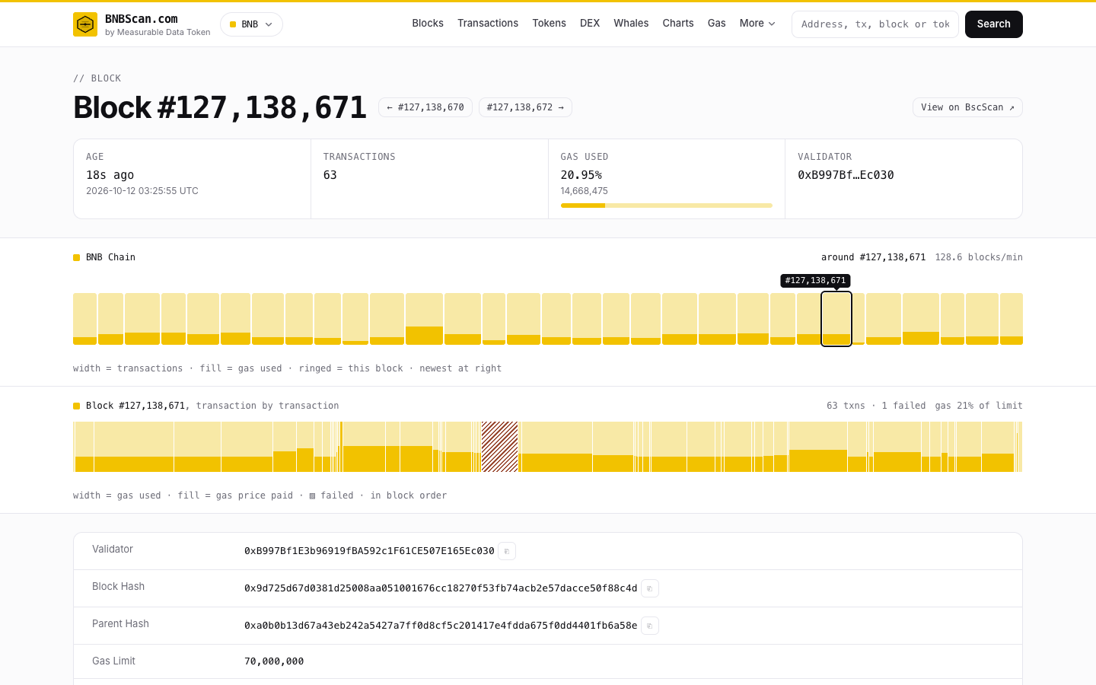This screenshot has height=685, width=1096.
Task: Click the newest block bar at far right
Action: [x=1012, y=319]
